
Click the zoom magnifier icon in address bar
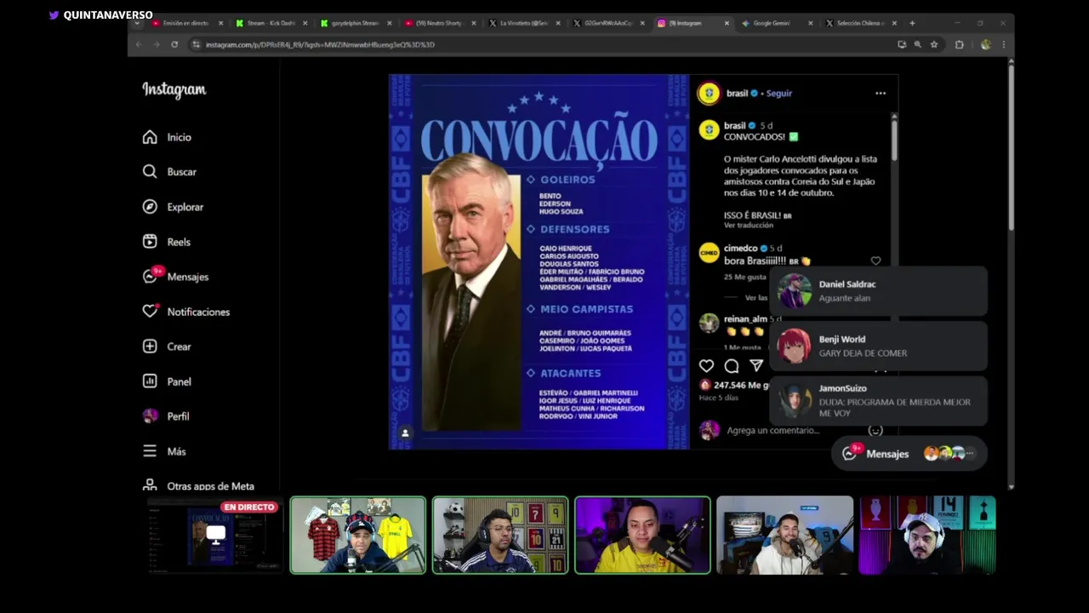coord(917,44)
